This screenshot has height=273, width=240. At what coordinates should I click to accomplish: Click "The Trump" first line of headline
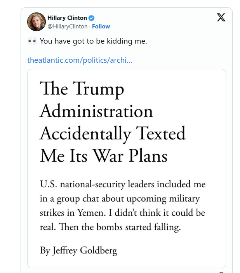82,89
